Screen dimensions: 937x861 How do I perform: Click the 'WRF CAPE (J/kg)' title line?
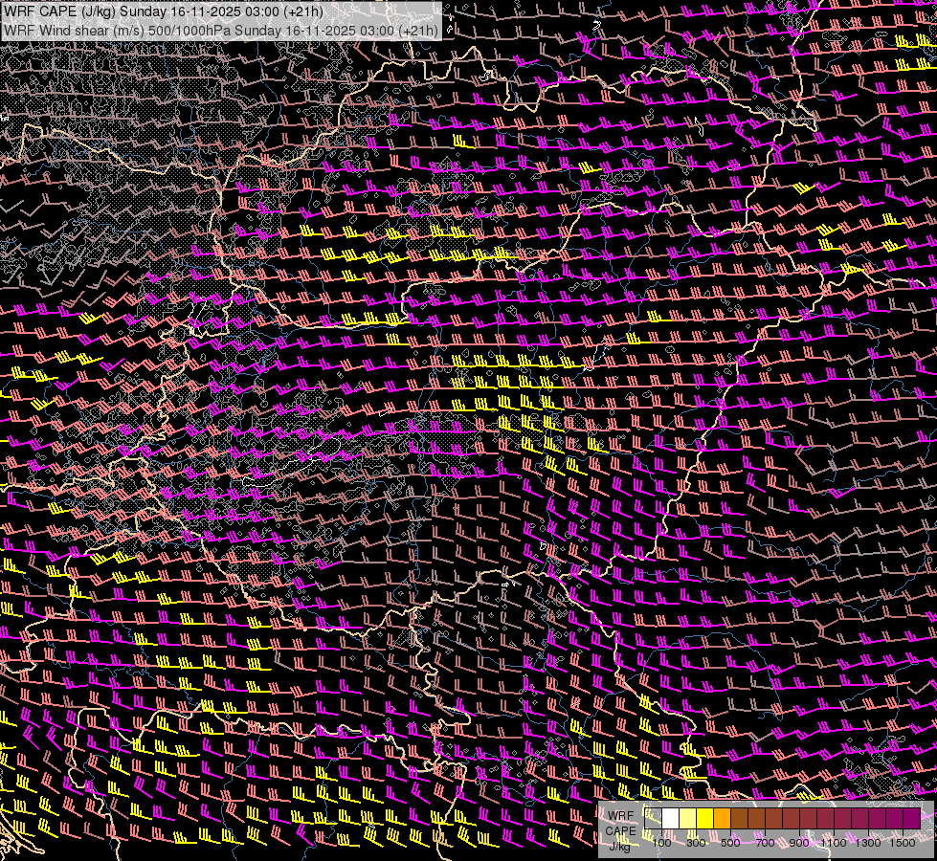coord(163,11)
